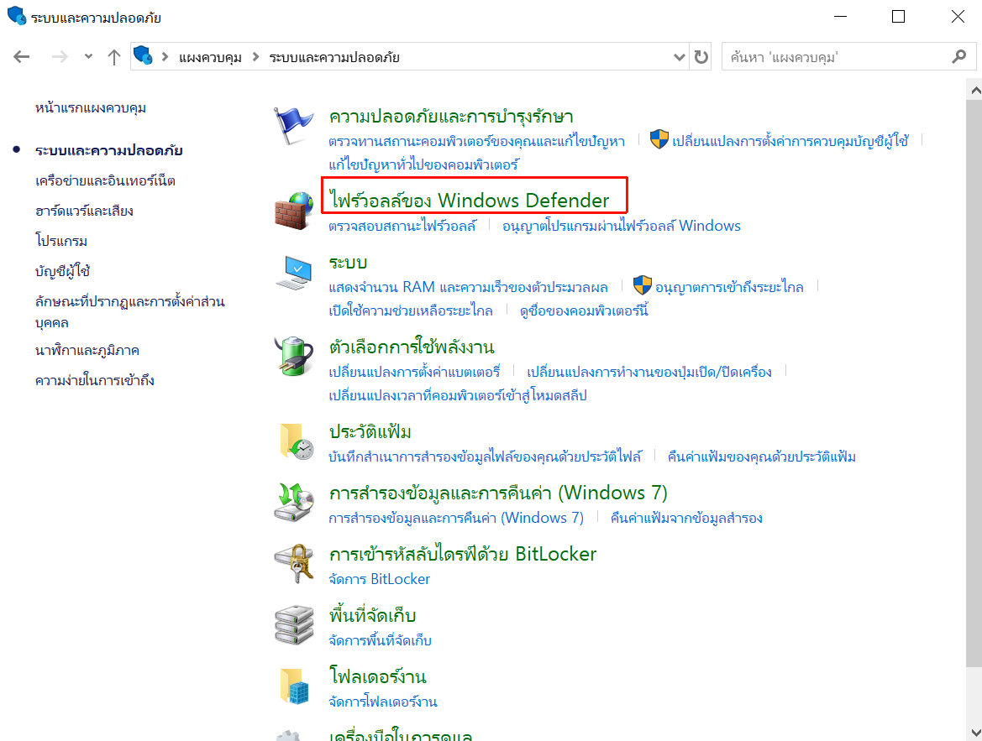Open the recent locations dropdown arrow
This screenshot has width=982, height=741.
point(89,57)
